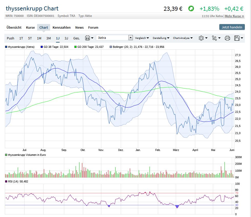Image resolution: width=251 pixels, height=217 pixels.
Task: Toggle the GD 200 Tage legend series
Action: [89, 47]
